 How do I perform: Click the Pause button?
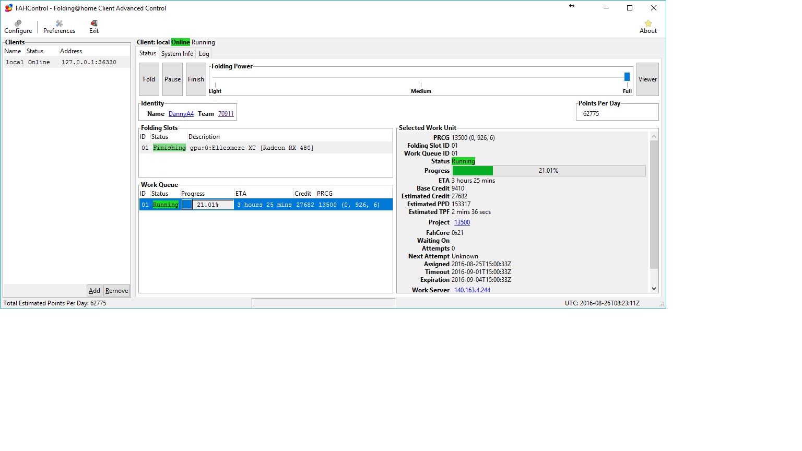172,79
